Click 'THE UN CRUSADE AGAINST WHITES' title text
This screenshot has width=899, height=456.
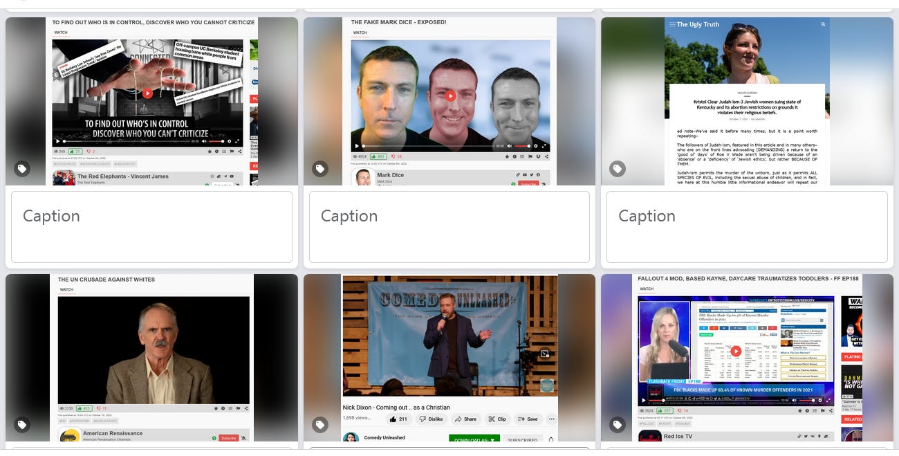(x=106, y=280)
